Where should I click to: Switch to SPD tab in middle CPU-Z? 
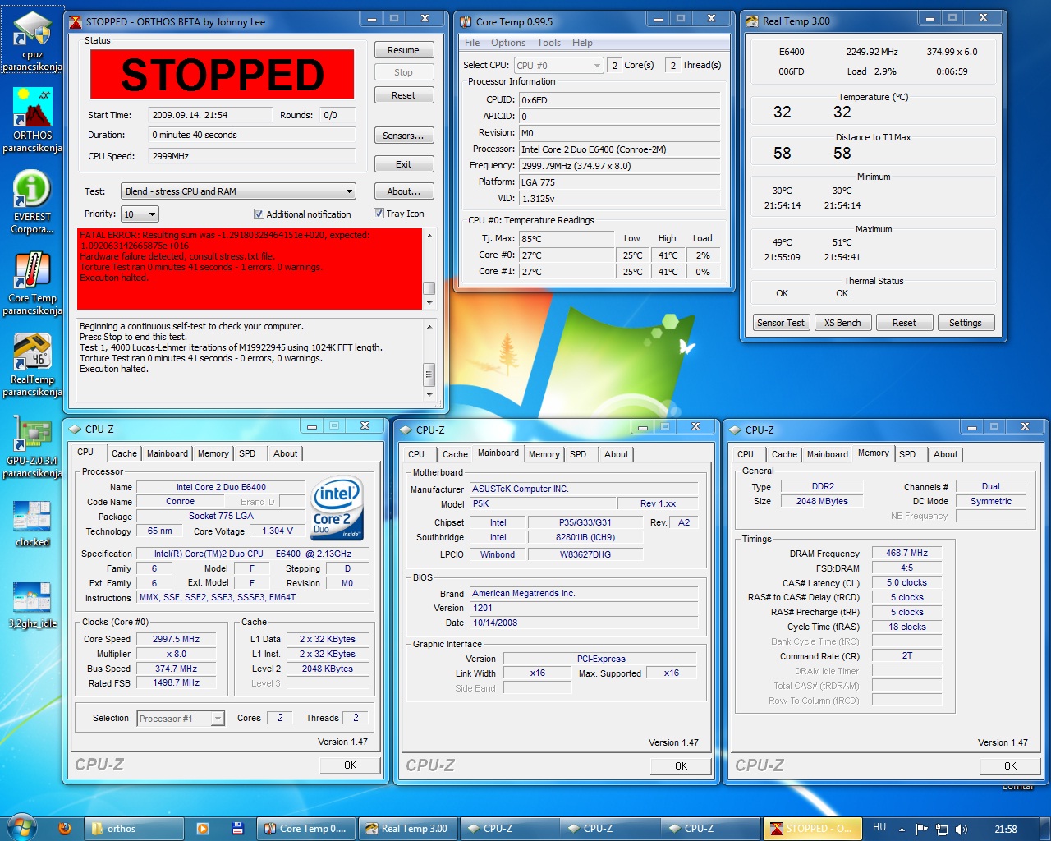578,454
